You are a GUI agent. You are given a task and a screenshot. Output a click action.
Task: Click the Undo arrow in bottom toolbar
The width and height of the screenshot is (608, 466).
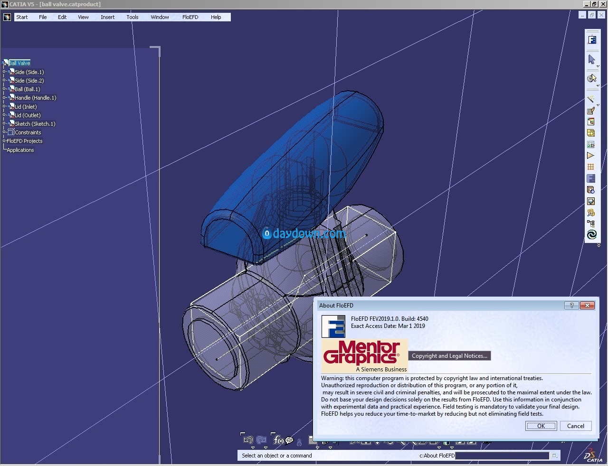(248, 440)
